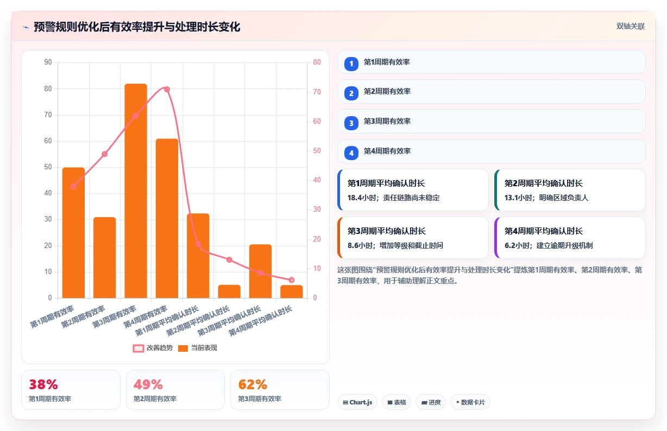Toggle the 当前表现 legend entry
The image size is (667, 431).
click(x=197, y=348)
